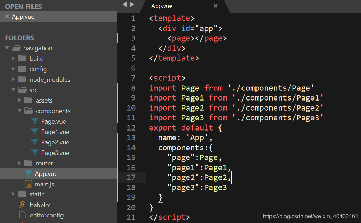Click the closing </template> tag
The height and width of the screenshot is (223, 361).
click(174, 58)
